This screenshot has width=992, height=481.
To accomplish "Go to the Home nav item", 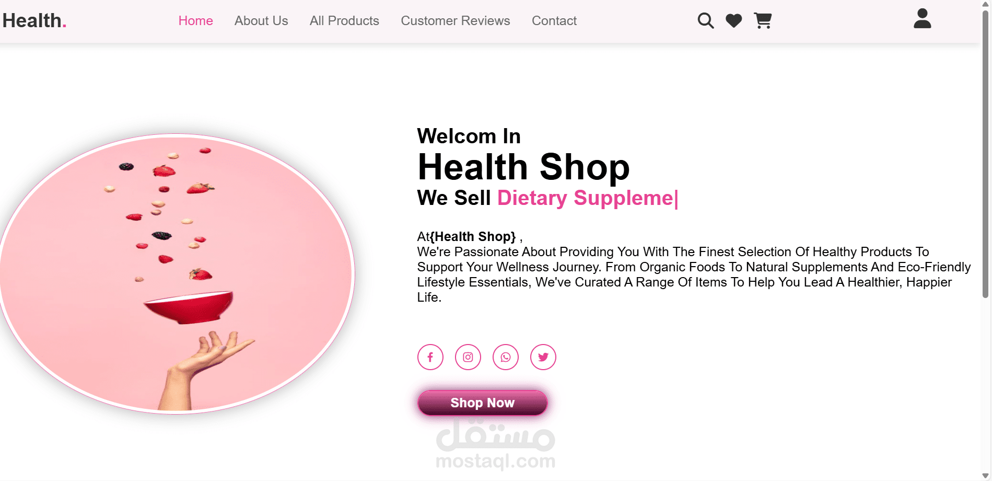I will pos(195,21).
